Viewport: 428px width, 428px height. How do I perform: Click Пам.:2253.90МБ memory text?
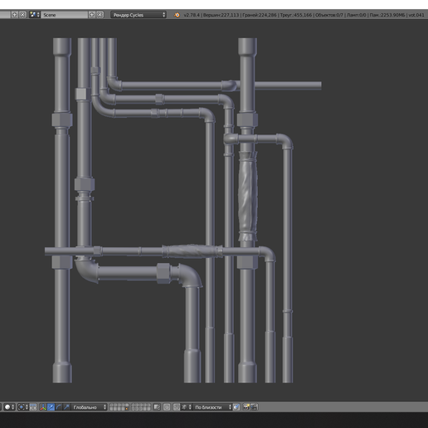[x=387, y=15]
